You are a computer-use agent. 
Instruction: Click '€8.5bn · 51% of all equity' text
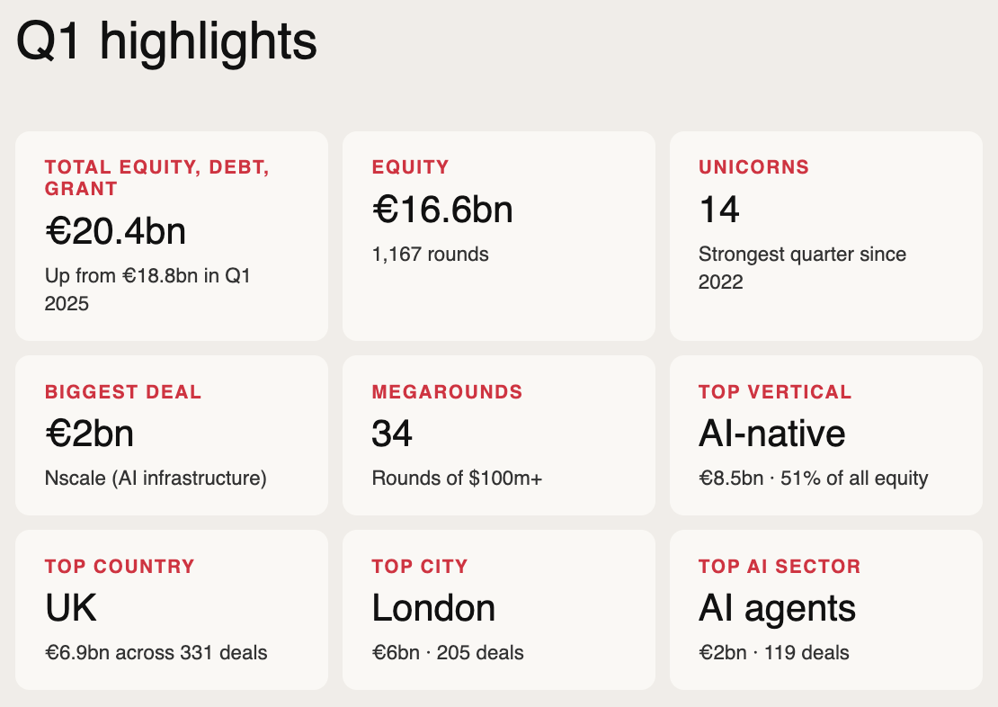[813, 479]
